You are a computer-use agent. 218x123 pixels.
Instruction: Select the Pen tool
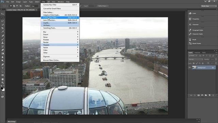click(2, 65)
